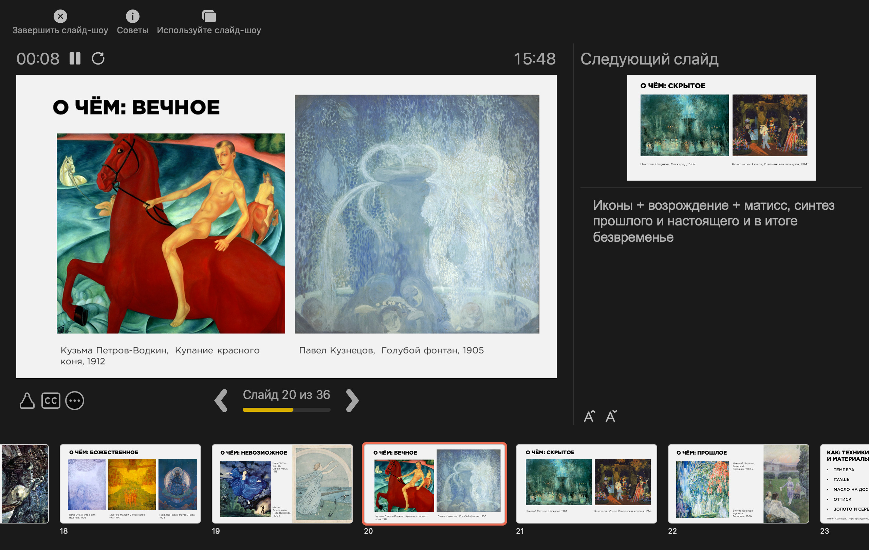The height and width of the screenshot is (550, 869).
Task: Click the elapsed timer 00:08
Action: pyautogui.click(x=38, y=59)
